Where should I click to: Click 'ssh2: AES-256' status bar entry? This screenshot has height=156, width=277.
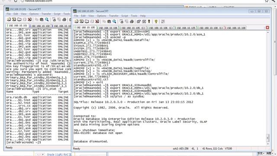coord(180,149)
